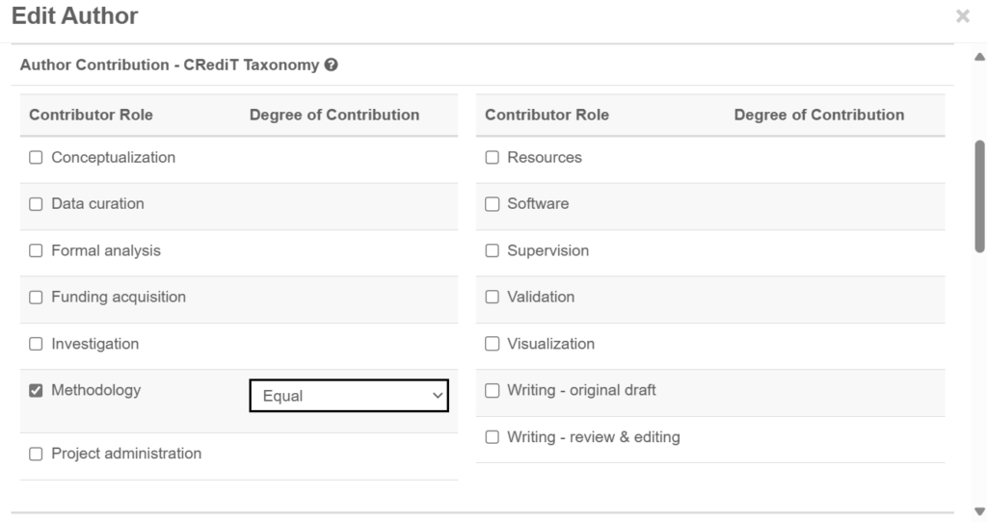987x522 pixels.
Task: Check Writing - original draft role
Action: [x=493, y=391]
